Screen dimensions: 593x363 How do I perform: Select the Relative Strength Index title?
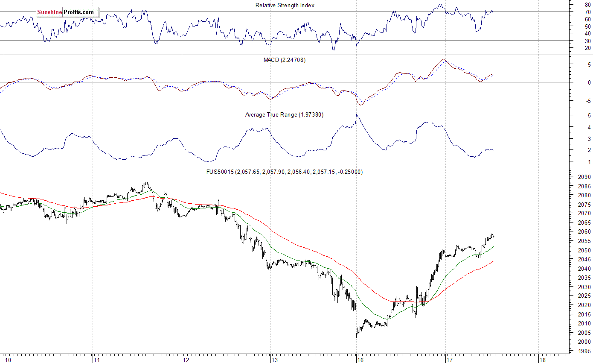click(285, 5)
